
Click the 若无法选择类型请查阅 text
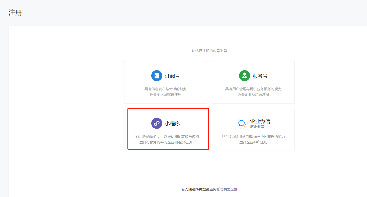199,189
